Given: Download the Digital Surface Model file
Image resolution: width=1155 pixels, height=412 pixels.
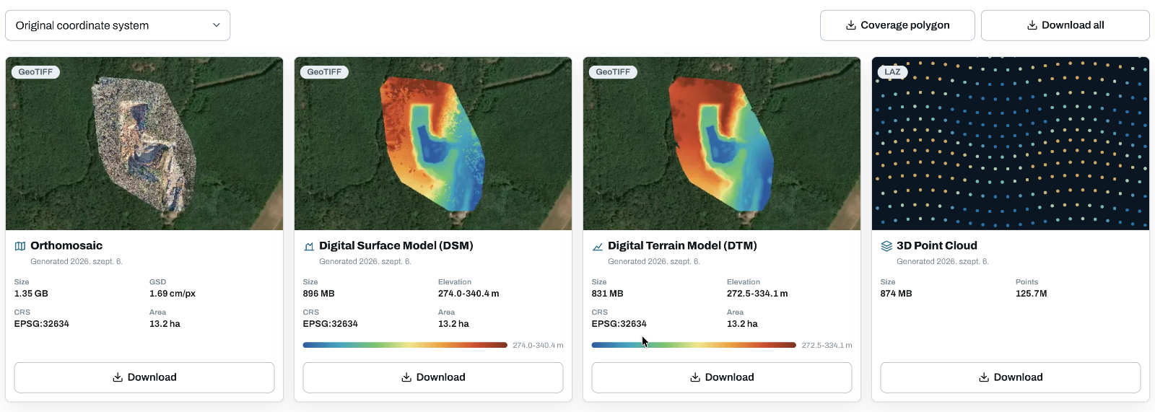Looking at the screenshot, I should (x=433, y=377).
